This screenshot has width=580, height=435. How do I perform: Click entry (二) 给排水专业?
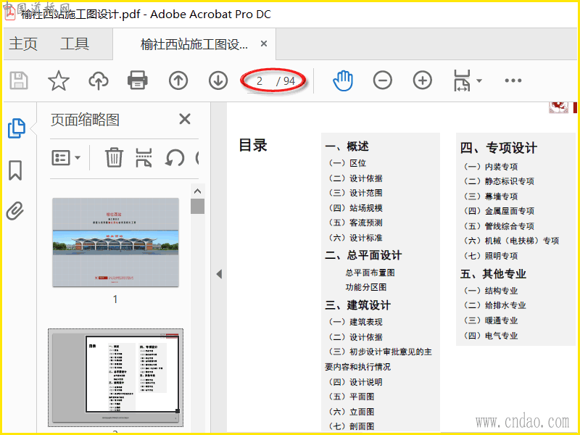[494, 305]
